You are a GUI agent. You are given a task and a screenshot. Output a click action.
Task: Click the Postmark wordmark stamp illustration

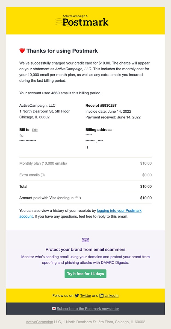tap(82, 22)
